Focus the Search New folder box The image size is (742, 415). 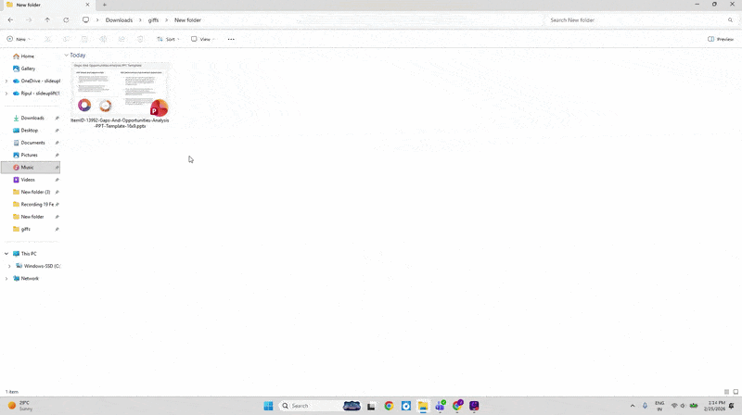click(641, 19)
